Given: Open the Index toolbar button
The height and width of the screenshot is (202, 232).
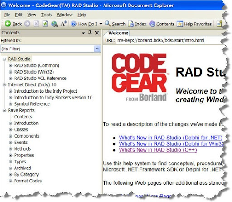Looking at the screenshot, I should click(x=137, y=24).
